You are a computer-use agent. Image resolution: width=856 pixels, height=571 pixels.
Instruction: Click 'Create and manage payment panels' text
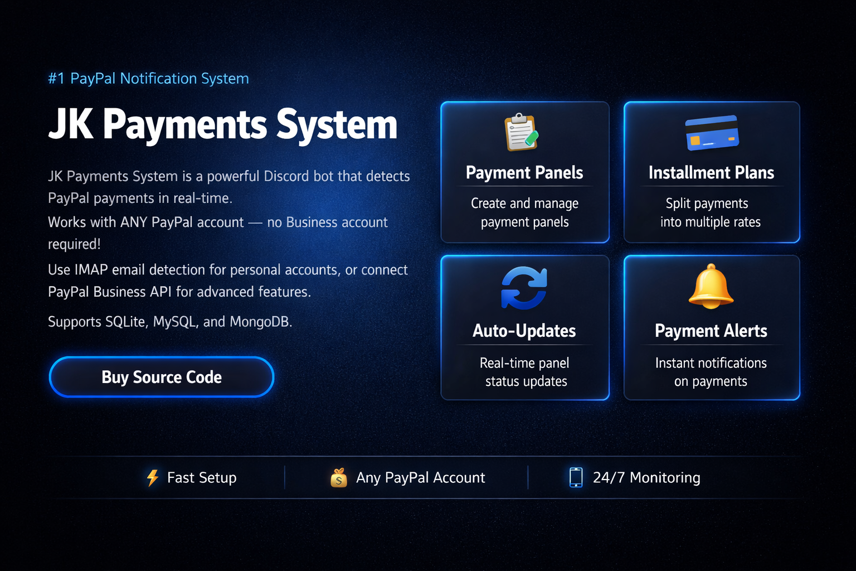(524, 212)
